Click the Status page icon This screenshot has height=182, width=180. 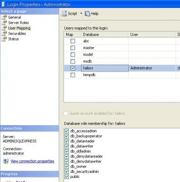click(4, 39)
